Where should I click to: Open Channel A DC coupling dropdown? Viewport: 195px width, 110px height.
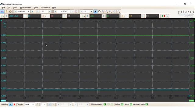[x=34, y=16]
